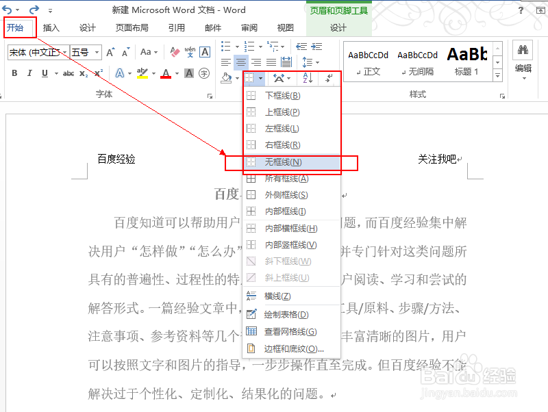
Task: Click the Justify alignment icon
Action: (271, 62)
